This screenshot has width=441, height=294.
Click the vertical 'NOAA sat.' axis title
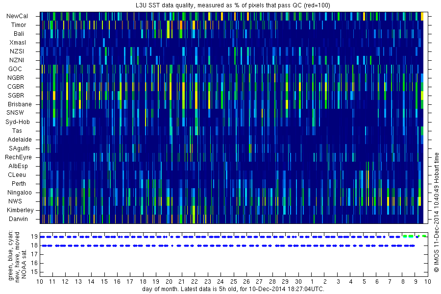[24, 264]
